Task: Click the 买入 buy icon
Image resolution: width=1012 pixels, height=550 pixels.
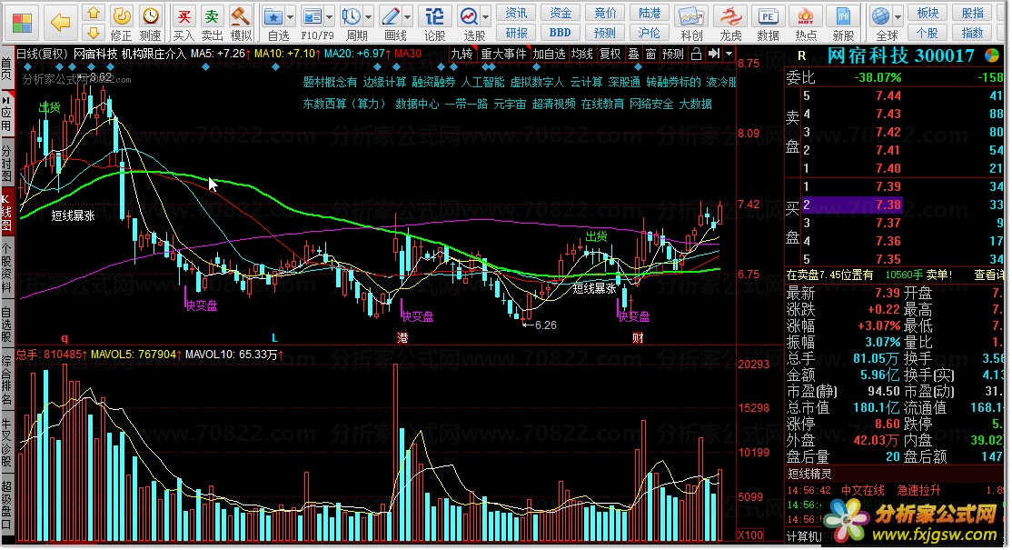Action: tap(184, 16)
